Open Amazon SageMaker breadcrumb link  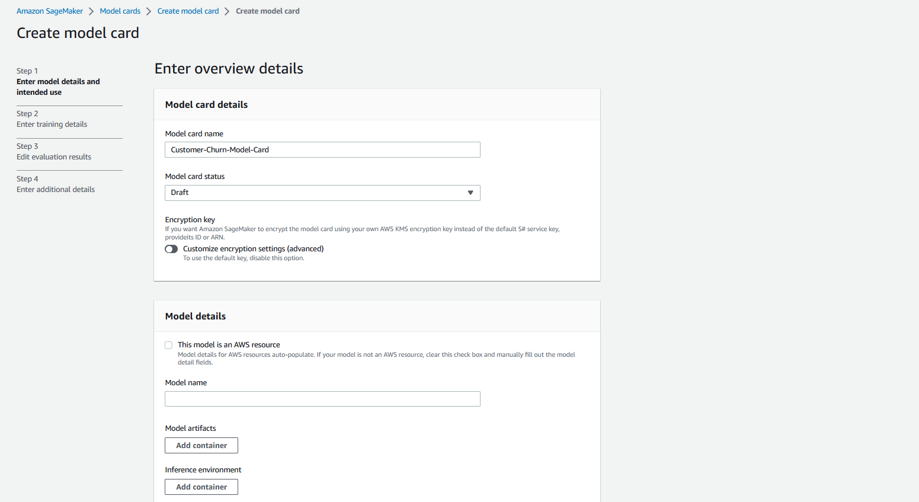click(50, 11)
